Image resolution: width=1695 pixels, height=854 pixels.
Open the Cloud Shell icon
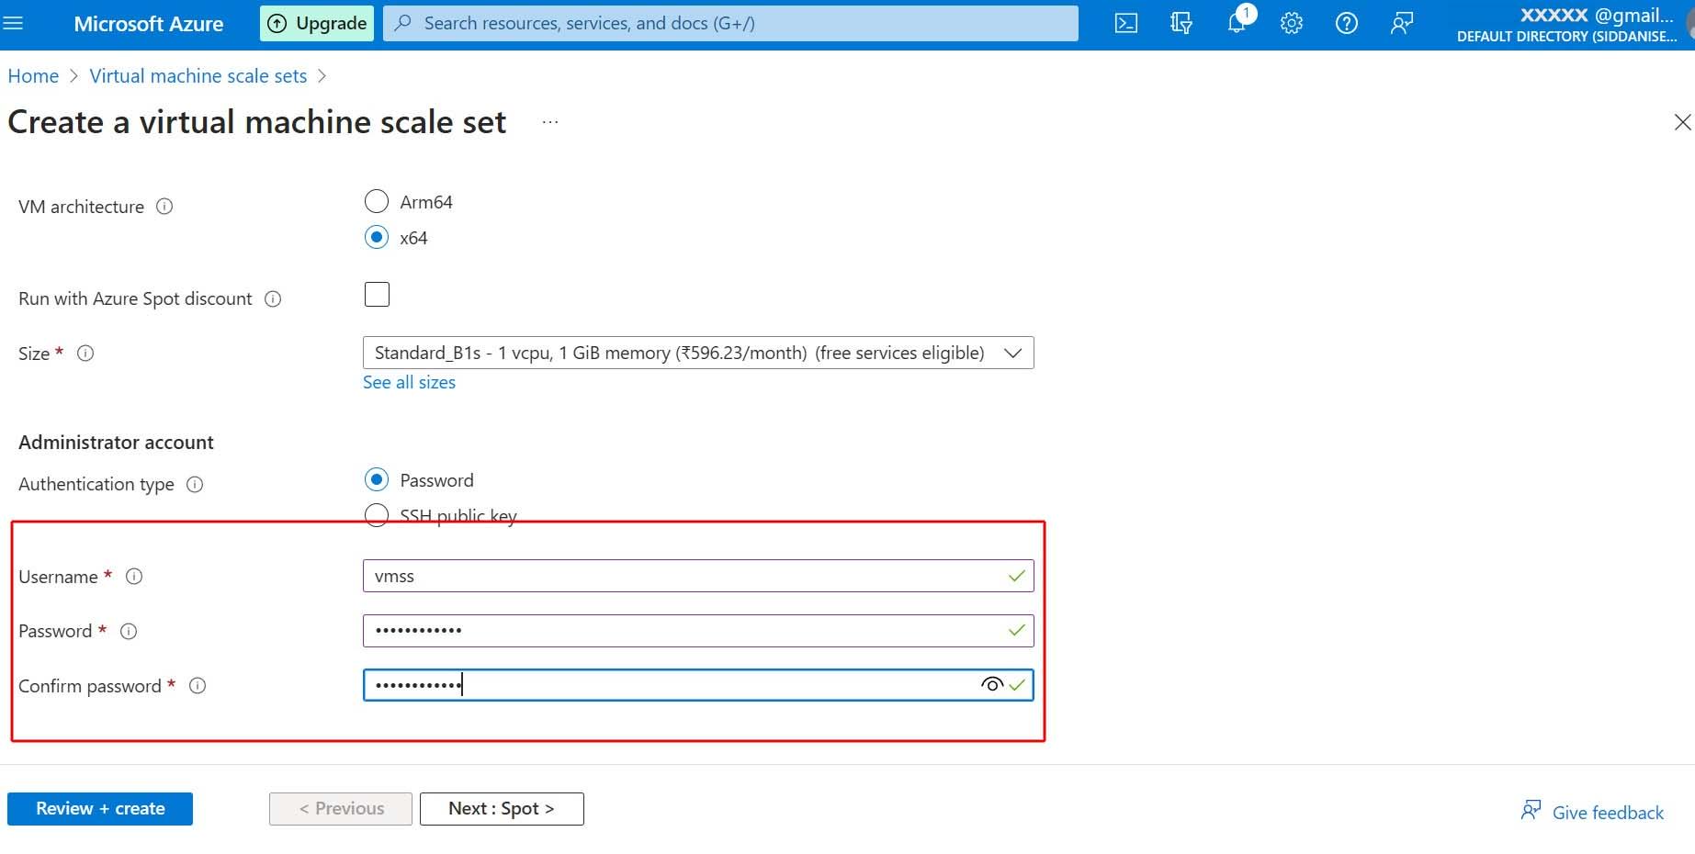coord(1125,24)
